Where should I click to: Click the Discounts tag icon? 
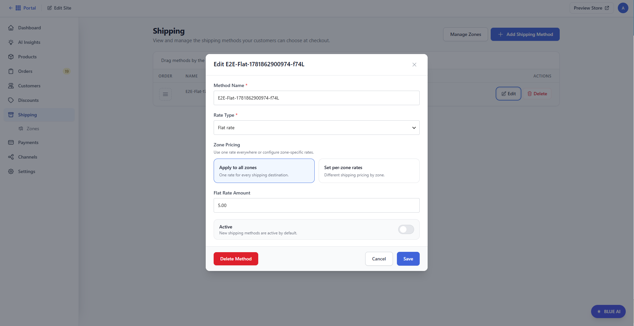[11, 100]
